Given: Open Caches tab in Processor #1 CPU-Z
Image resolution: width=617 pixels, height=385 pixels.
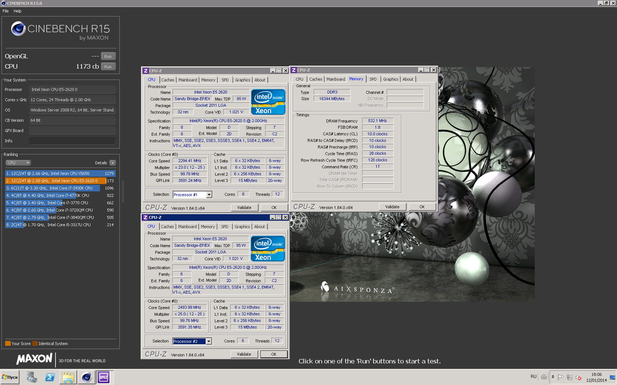Looking at the screenshot, I should (x=168, y=80).
